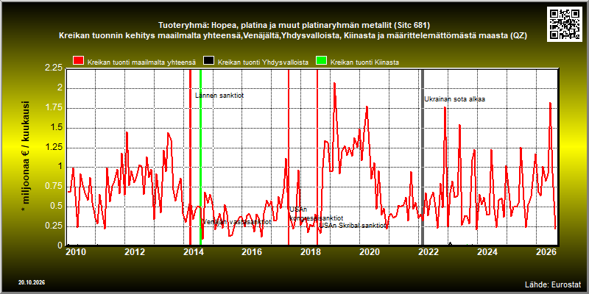
Task: Click the y-axis value 0.25
Action: 53,226
